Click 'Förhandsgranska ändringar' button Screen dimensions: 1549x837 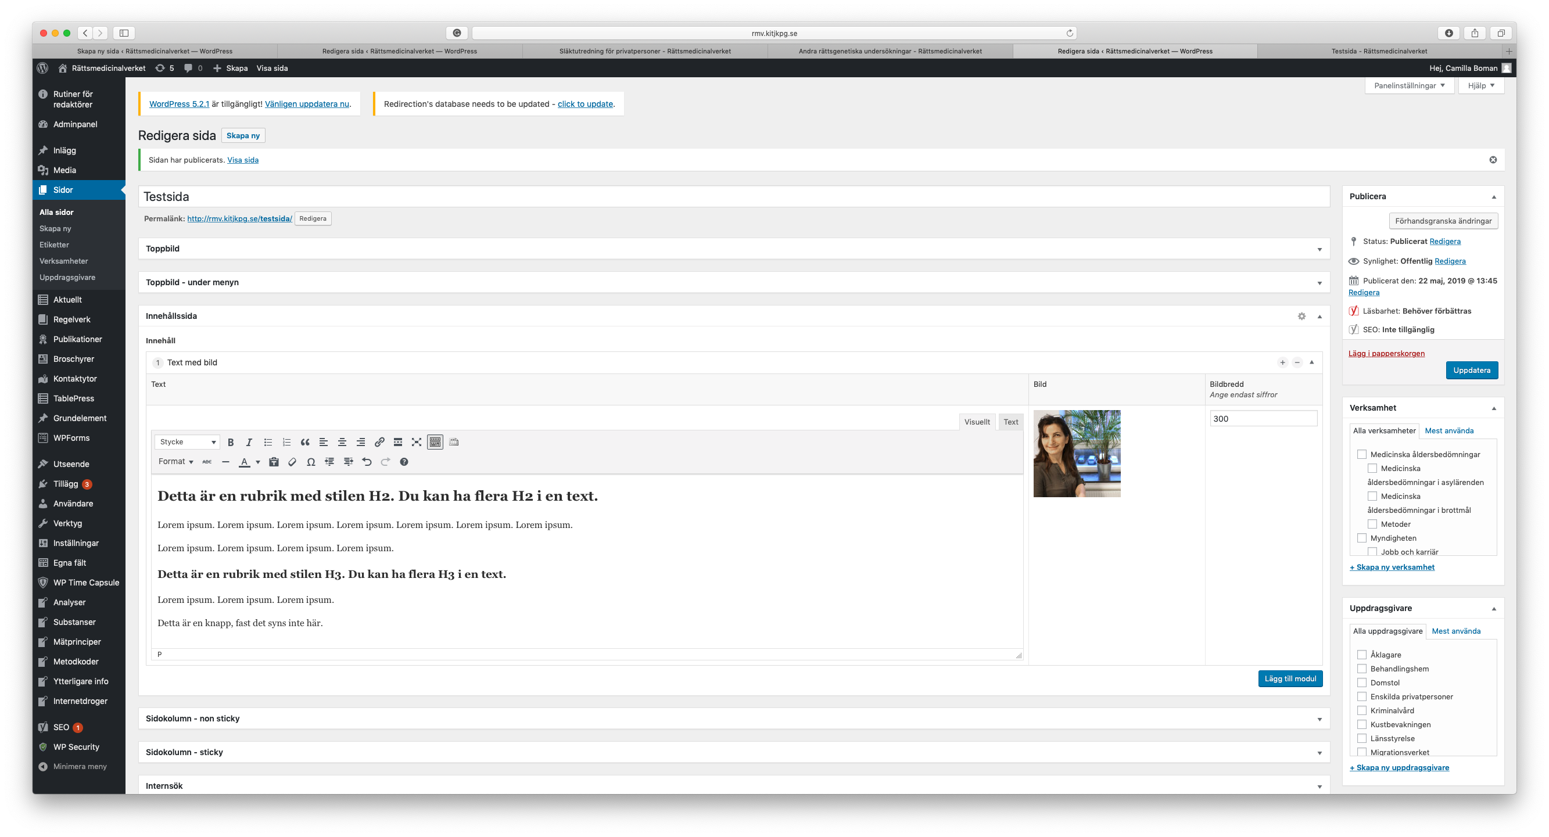(x=1443, y=221)
